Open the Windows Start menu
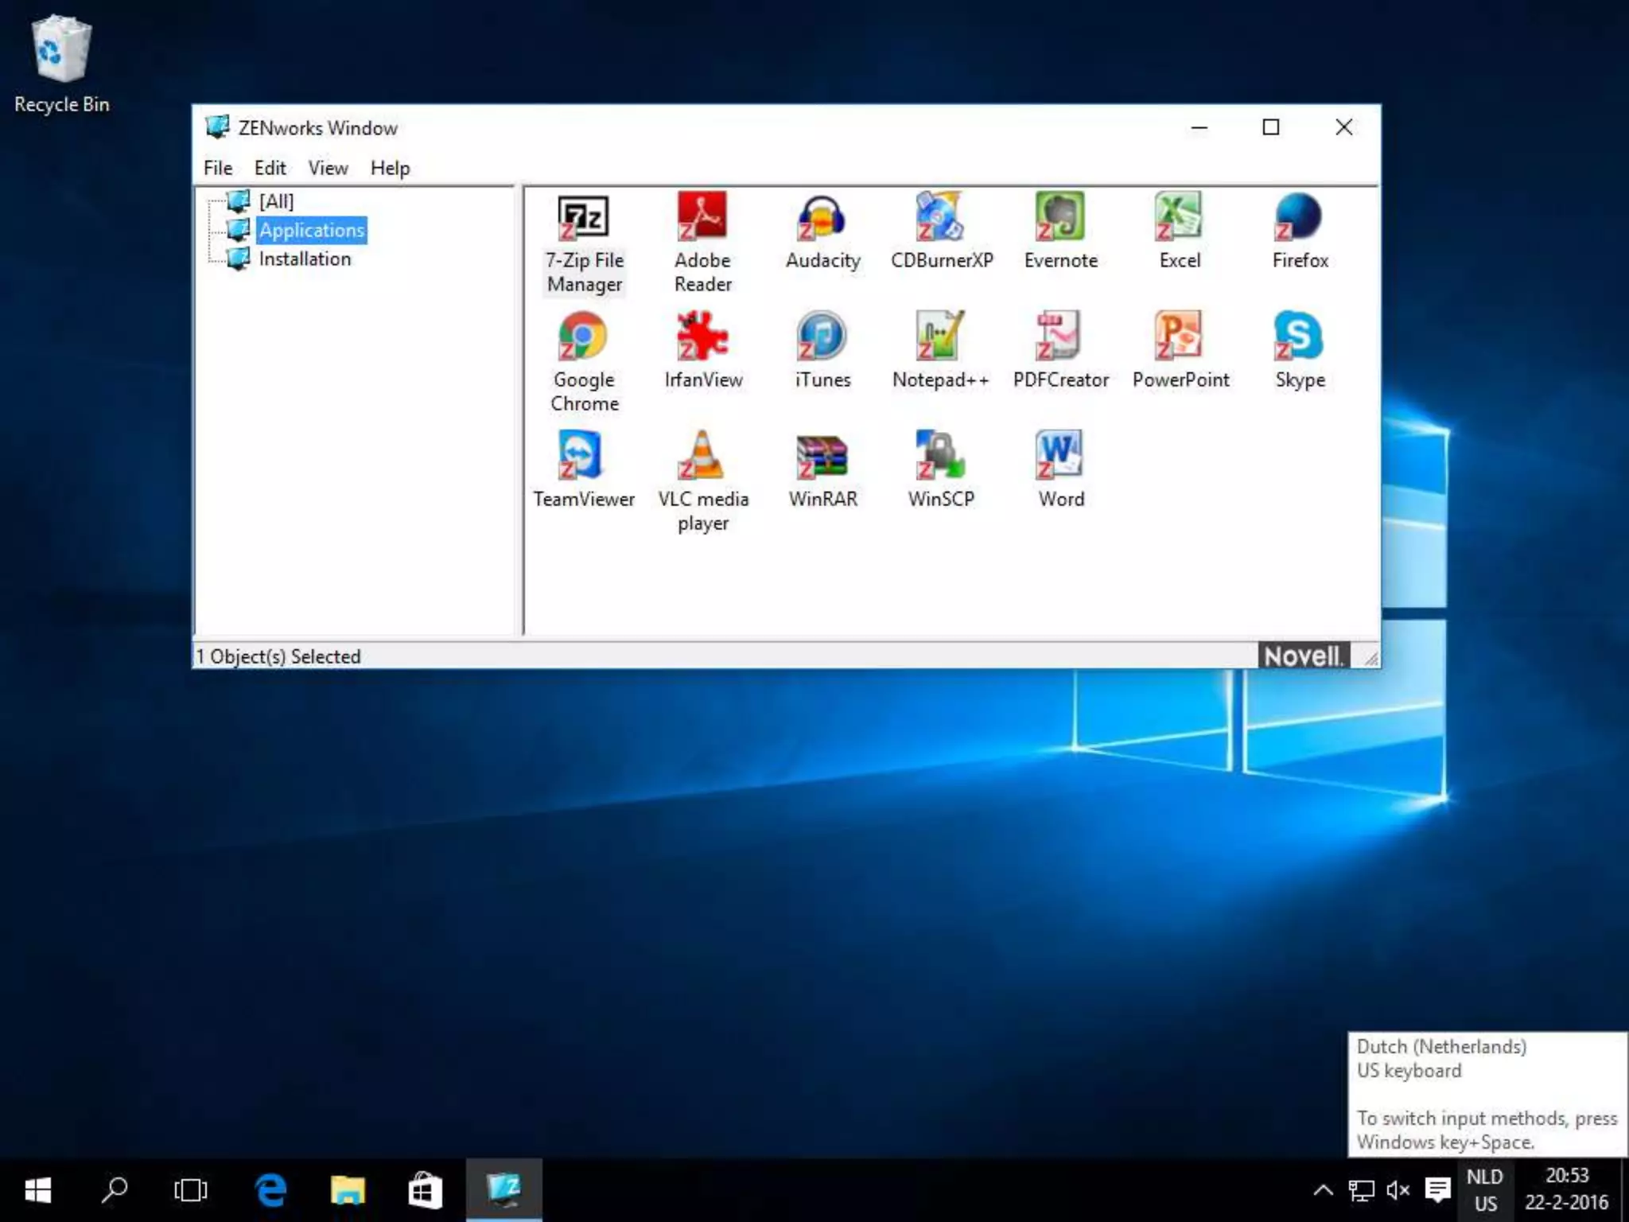The image size is (1629, 1222). [37, 1190]
